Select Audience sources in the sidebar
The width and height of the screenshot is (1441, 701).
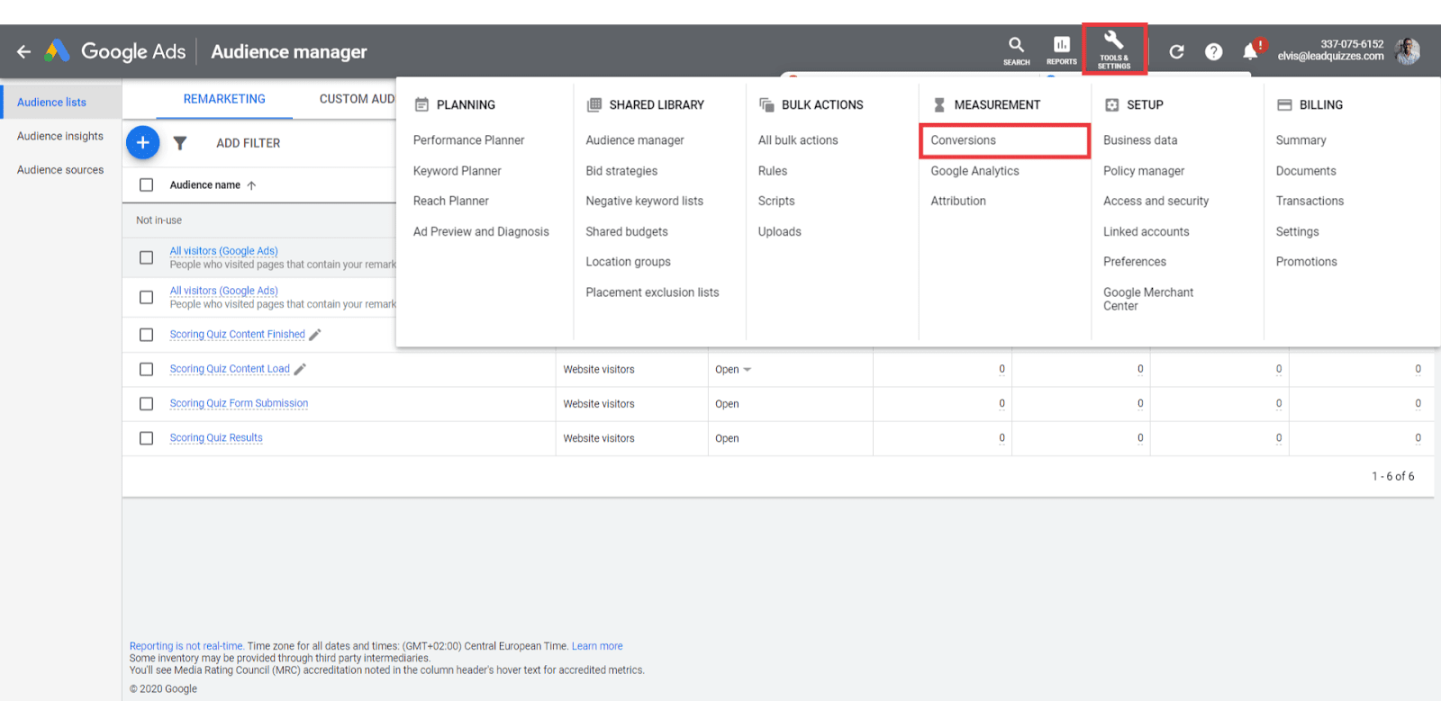click(x=60, y=170)
